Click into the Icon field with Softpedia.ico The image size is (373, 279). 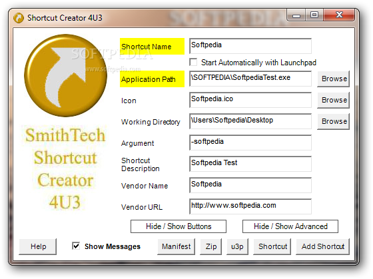coord(250,100)
